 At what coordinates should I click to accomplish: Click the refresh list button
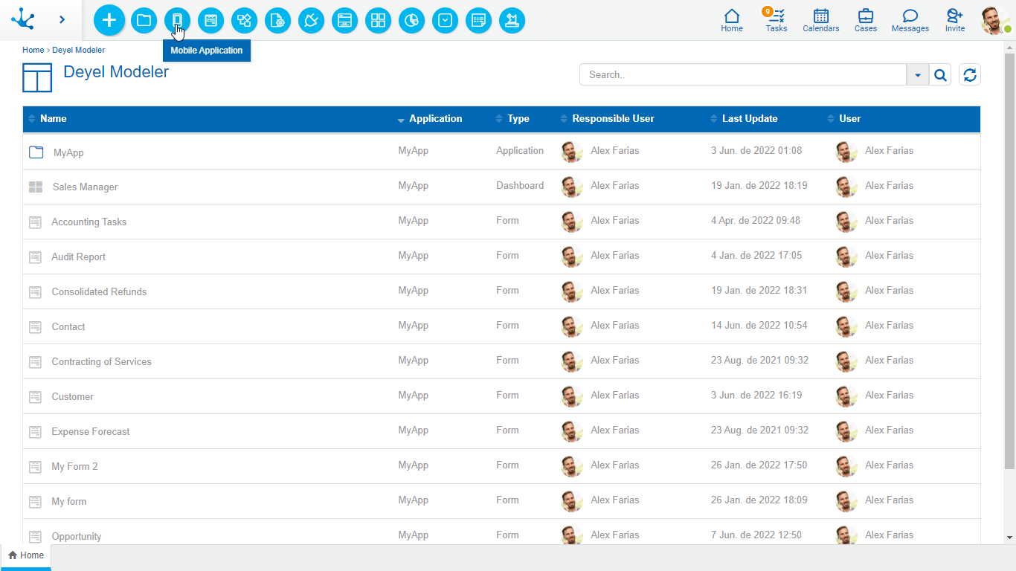point(970,74)
